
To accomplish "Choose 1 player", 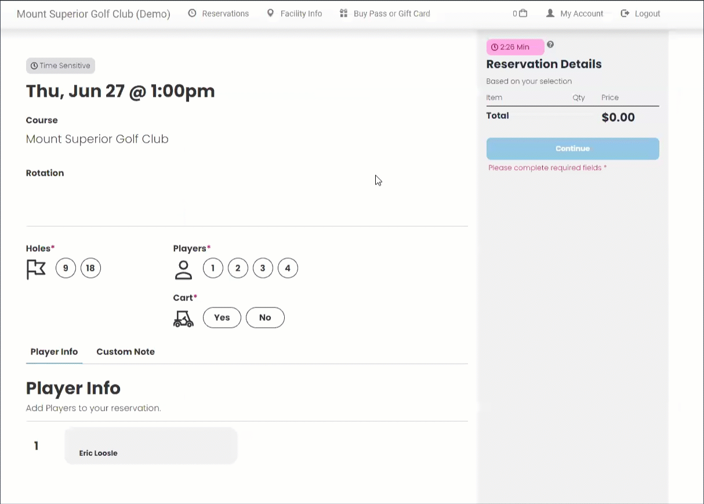I will [x=213, y=268].
